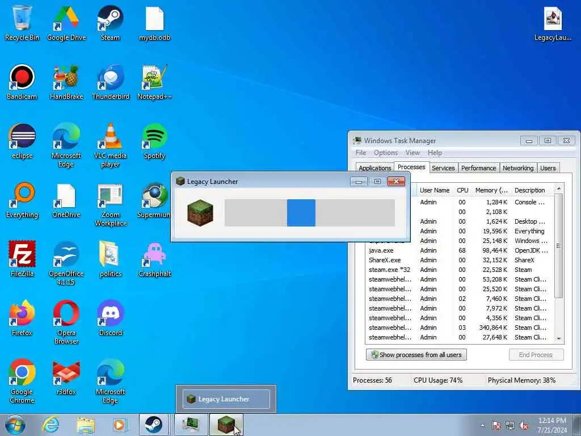Select the steam.exe *32 process row

460,270
